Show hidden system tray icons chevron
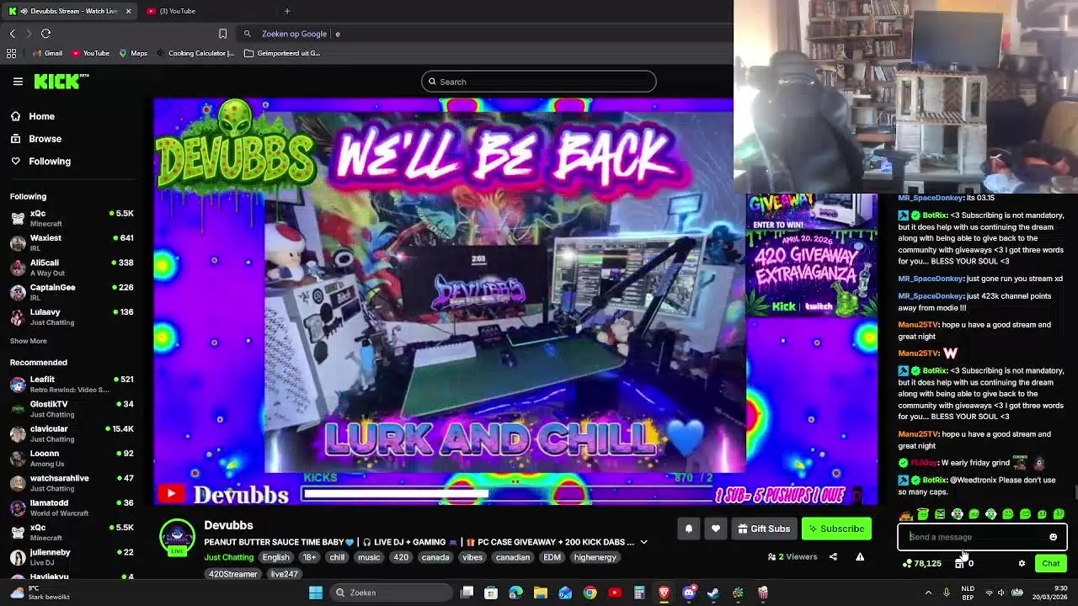 (928, 593)
